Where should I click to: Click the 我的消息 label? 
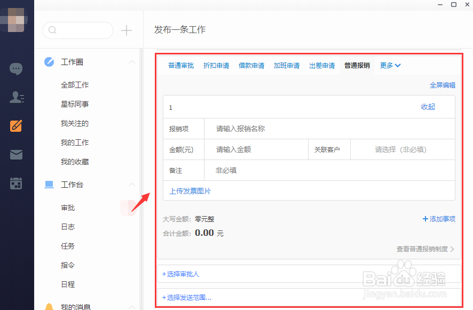76,307
